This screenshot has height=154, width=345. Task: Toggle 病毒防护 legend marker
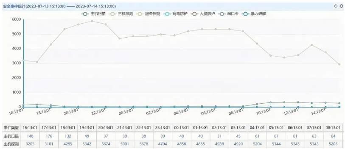(175, 14)
